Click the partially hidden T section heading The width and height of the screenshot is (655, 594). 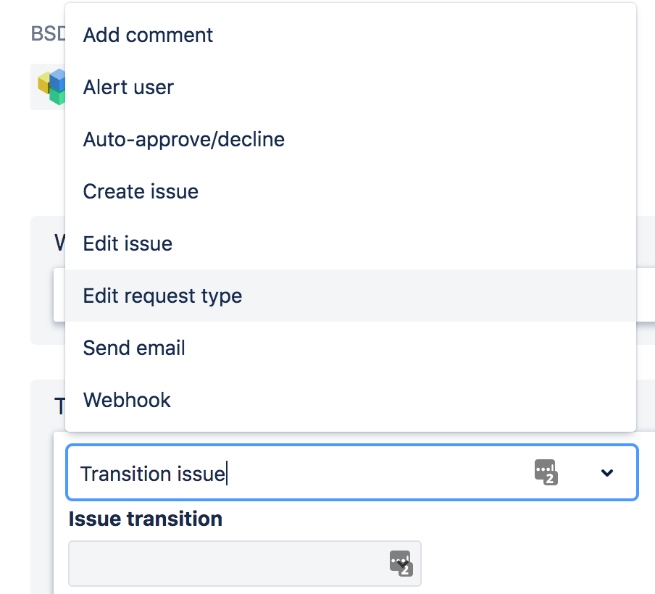tap(59, 406)
